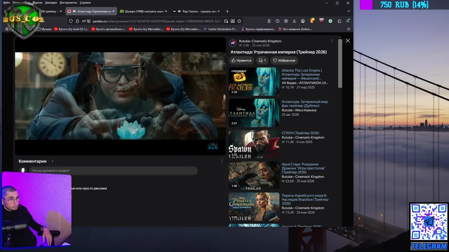Screen dimensions: 449x252
Task: Click the Atlantis The Lost Empire title link
Action: coord(302,74)
